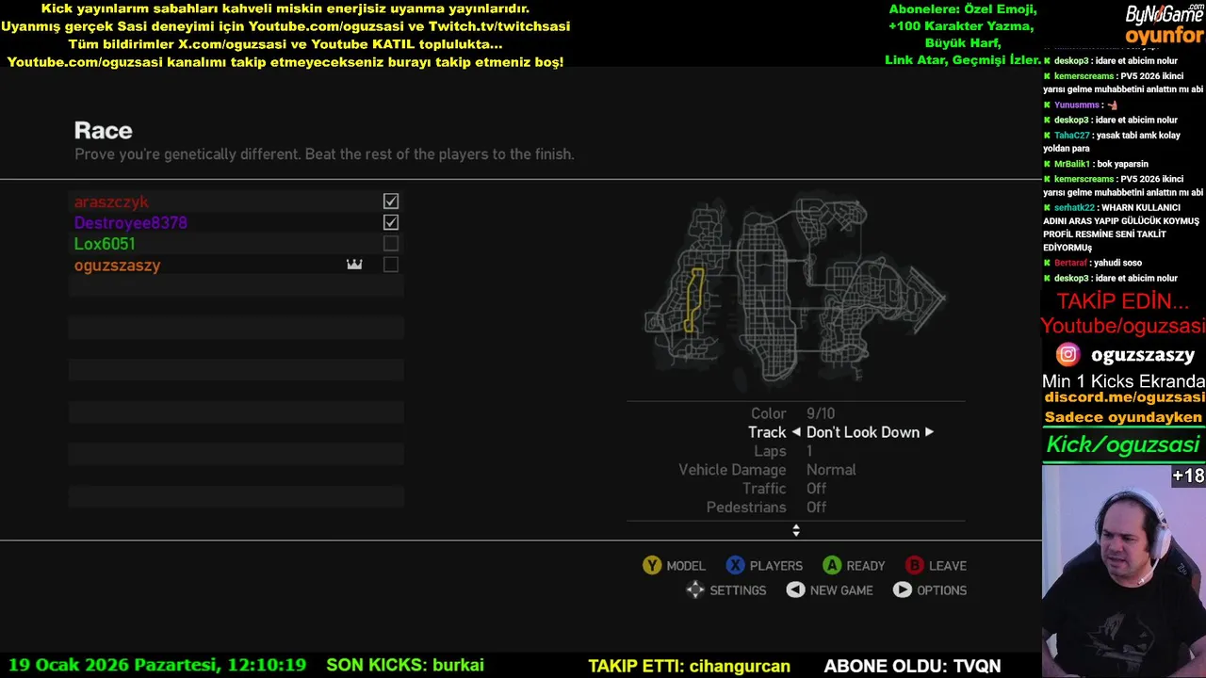Image resolution: width=1206 pixels, height=678 pixels.
Task: Click the LEAVE button label
Action: (x=948, y=566)
